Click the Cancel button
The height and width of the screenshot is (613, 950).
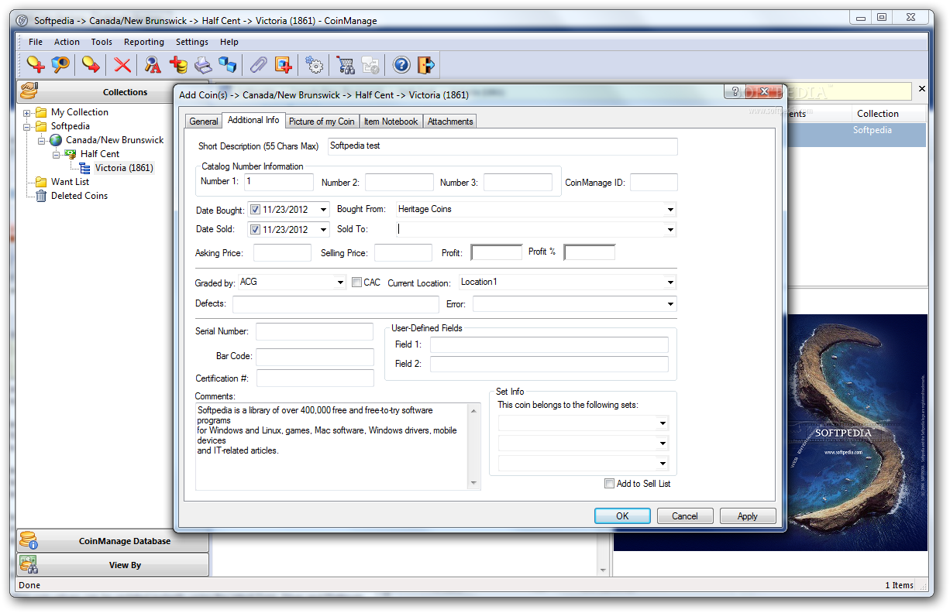(685, 516)
